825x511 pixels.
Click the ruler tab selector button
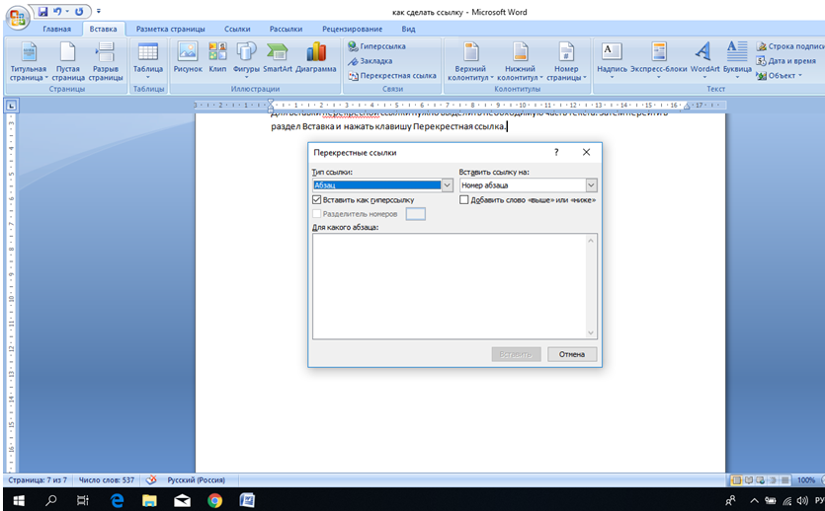[x=11, y=106]
